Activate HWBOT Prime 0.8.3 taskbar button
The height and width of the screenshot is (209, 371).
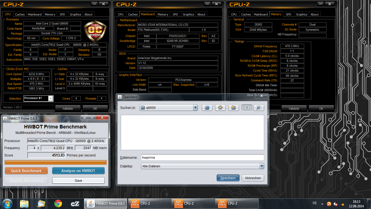point(106,203)
